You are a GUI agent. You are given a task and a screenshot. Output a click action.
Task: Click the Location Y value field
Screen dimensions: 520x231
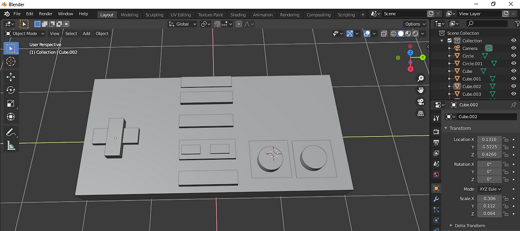pyautogui.click(x=489, y=147)
